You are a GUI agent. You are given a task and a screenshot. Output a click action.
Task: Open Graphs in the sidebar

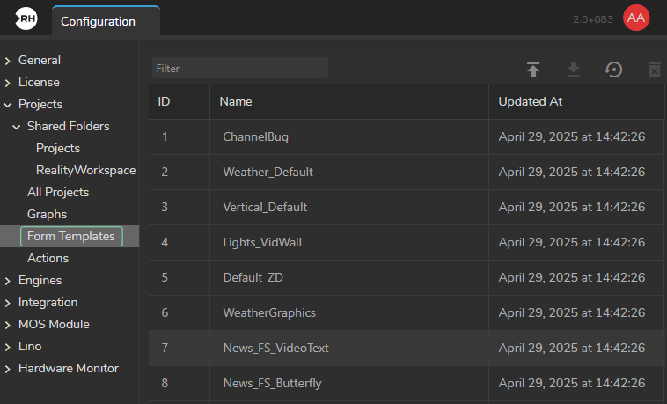tap(47, 214)
